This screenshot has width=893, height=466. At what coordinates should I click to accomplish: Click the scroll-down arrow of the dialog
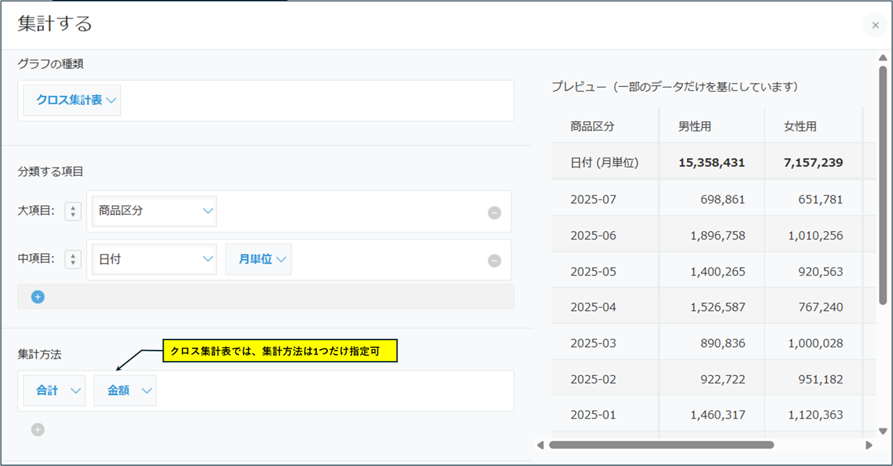pyautogui.click(x=883, y=431)
